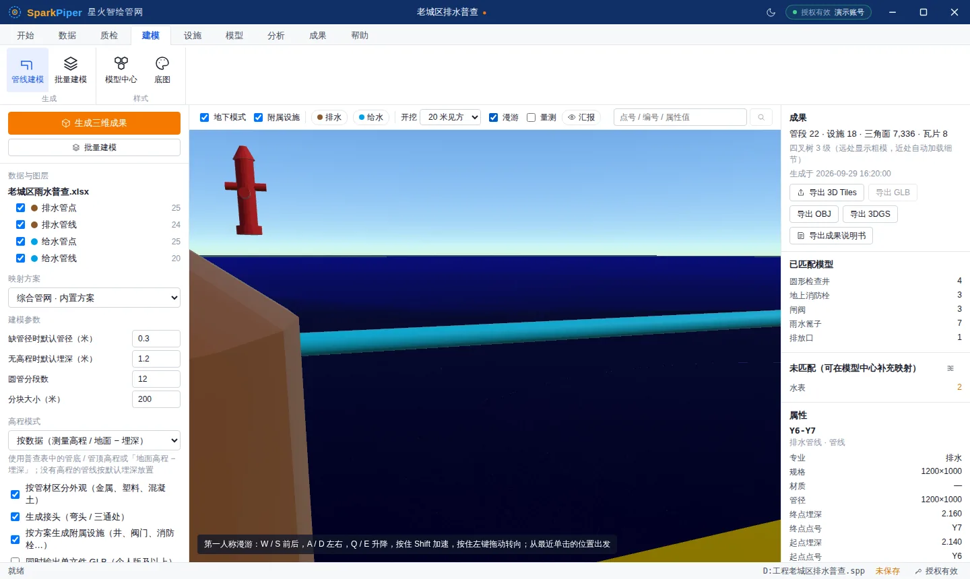Click the brown dot of 排水管线 layer

point(34,225)
